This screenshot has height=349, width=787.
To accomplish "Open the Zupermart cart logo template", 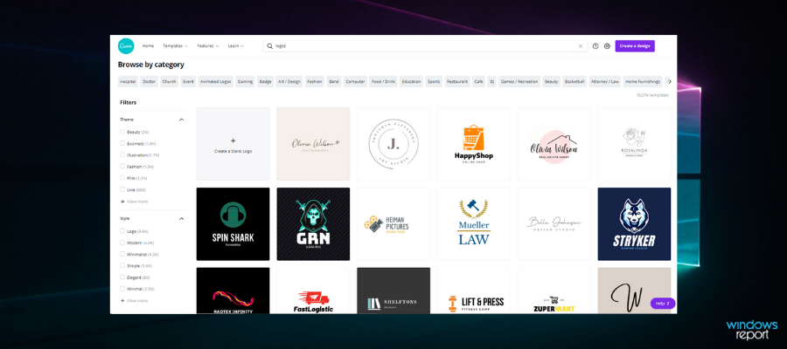I will point(554,291).
